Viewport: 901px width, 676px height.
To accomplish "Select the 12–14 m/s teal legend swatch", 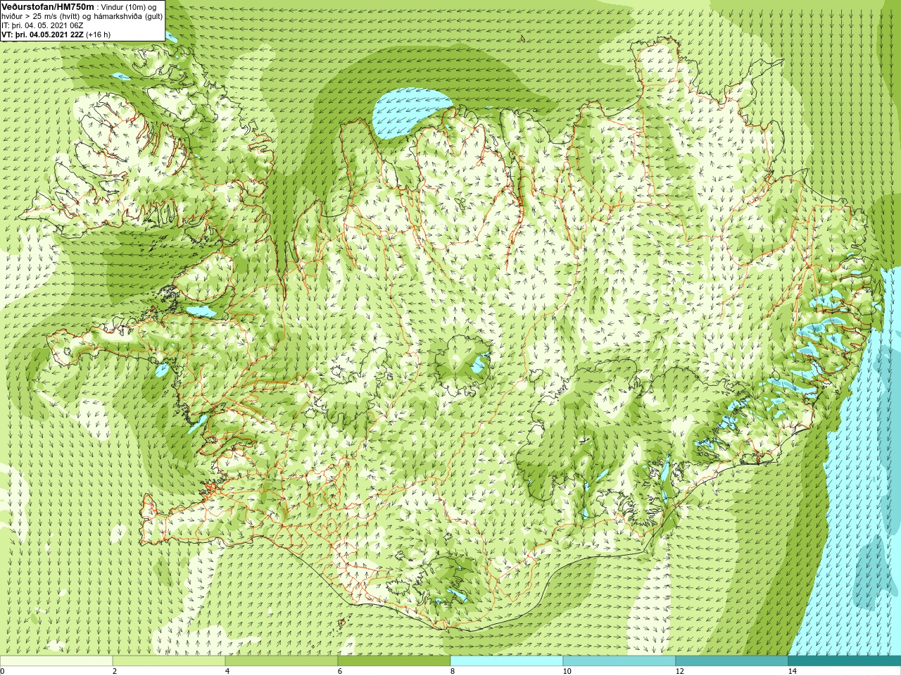I will (732, 661).
